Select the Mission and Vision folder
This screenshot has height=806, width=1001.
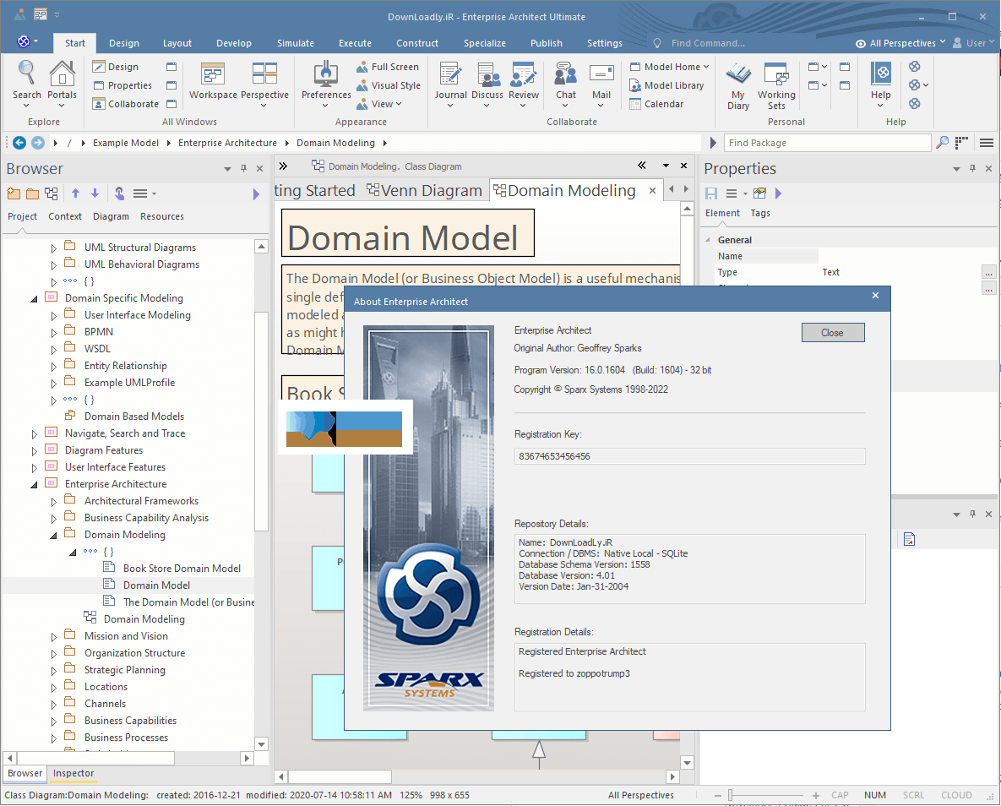(x=126, y=636)
